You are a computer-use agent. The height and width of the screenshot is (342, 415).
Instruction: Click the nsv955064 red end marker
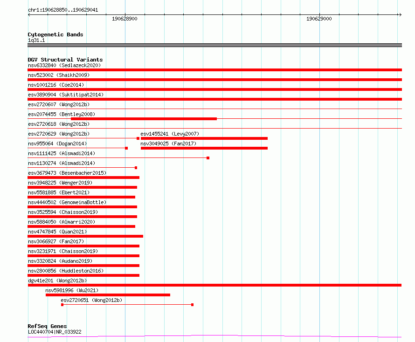click(126, 148)
